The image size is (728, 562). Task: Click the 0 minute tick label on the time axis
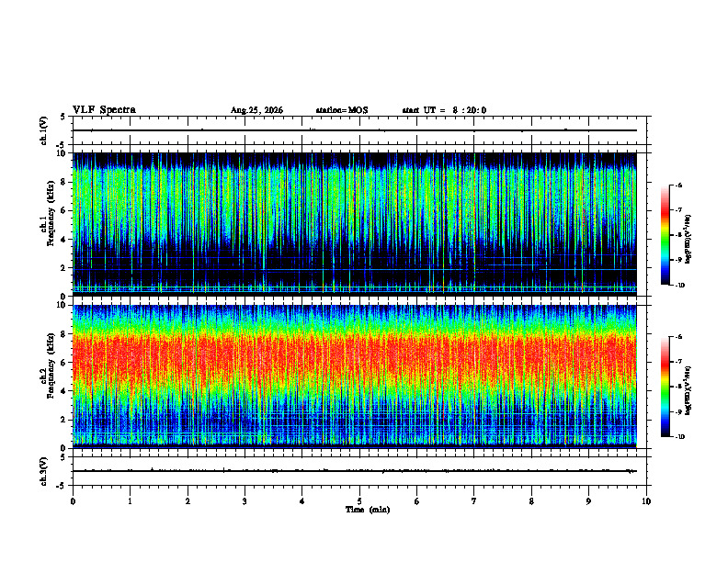pos(73,501)
